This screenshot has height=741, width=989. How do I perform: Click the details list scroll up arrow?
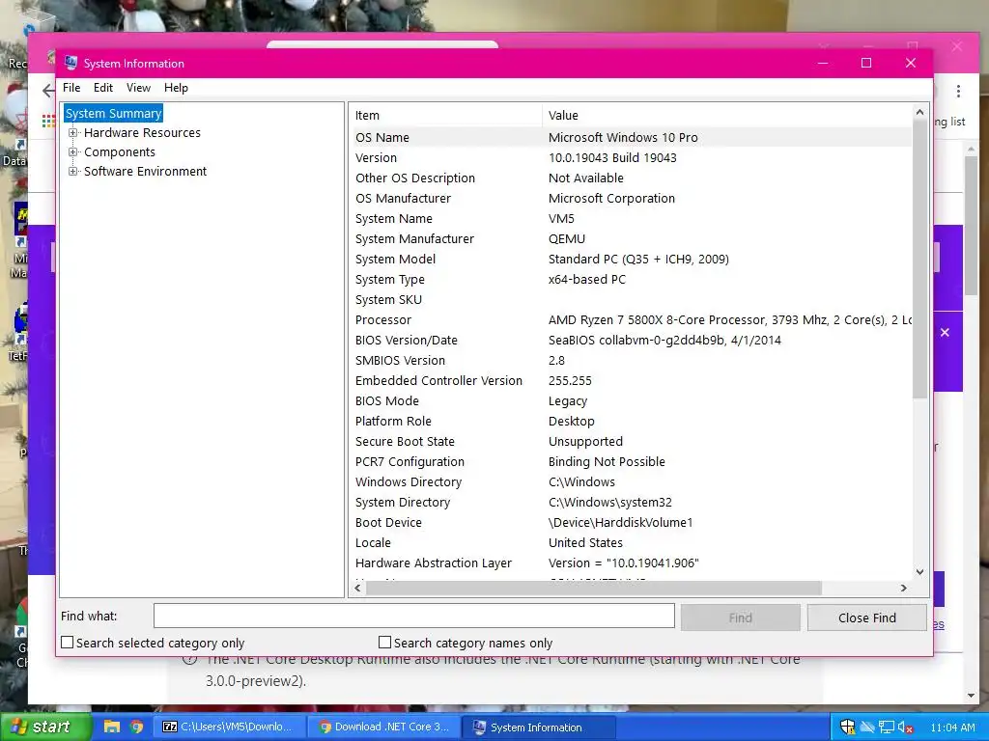point(919,112)
